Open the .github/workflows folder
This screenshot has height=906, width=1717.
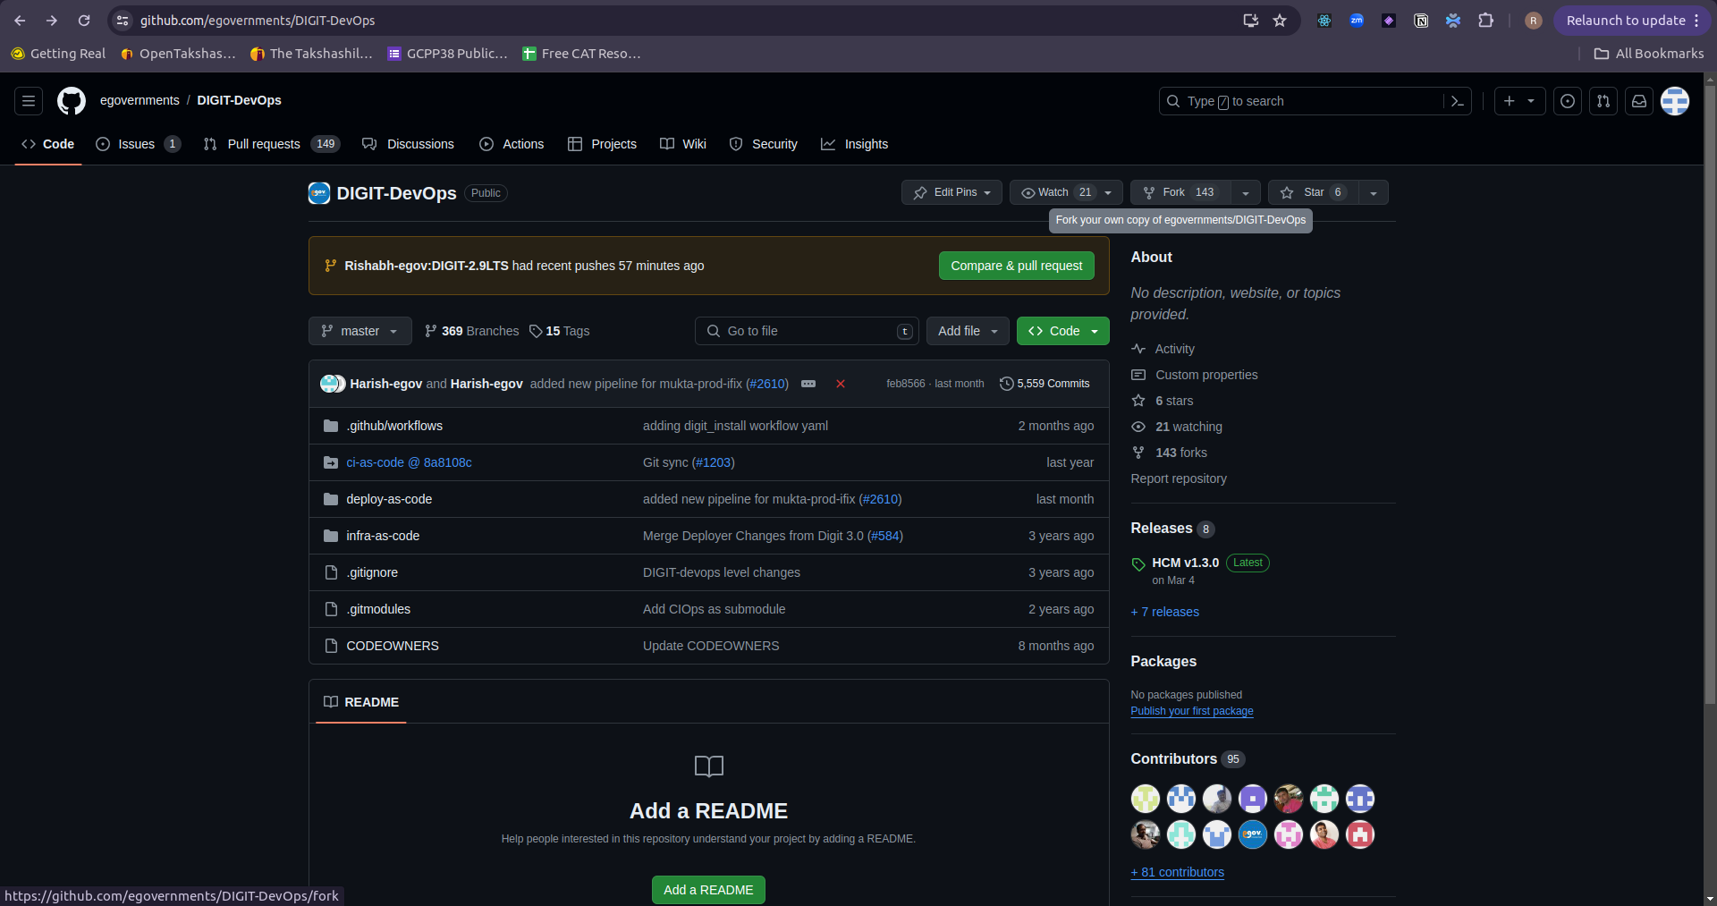(x=394, y=426)
